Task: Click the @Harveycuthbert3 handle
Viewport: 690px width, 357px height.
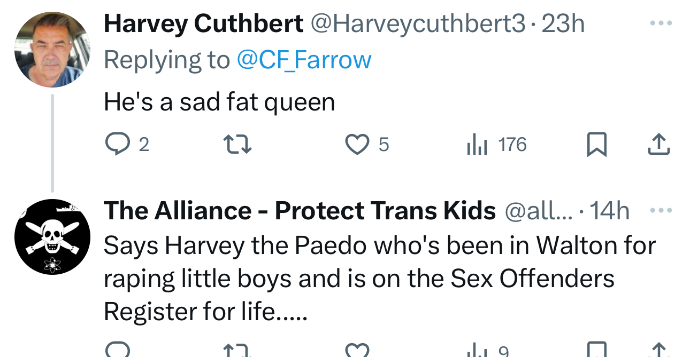Action: click(418, 23)
